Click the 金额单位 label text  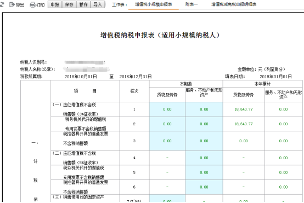(x=261, y=69)
